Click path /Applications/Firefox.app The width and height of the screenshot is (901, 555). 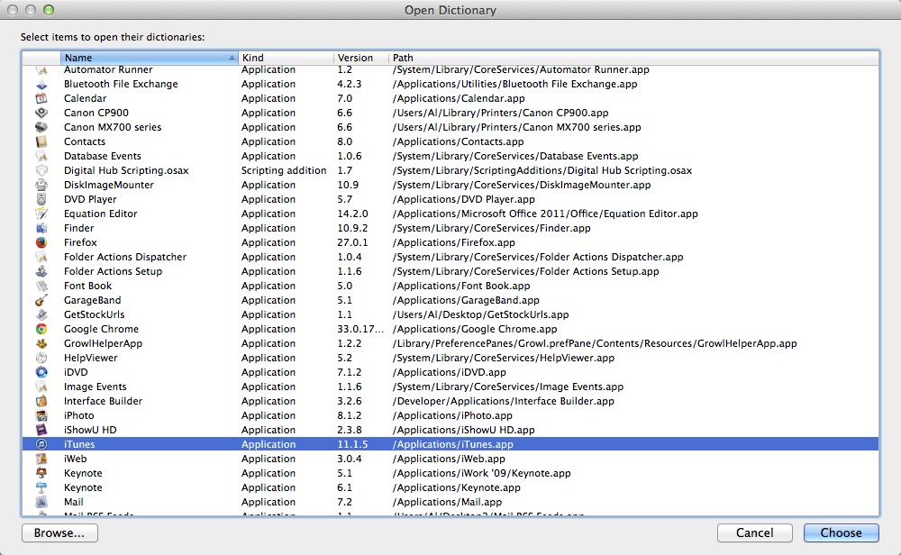pos(453,243)
